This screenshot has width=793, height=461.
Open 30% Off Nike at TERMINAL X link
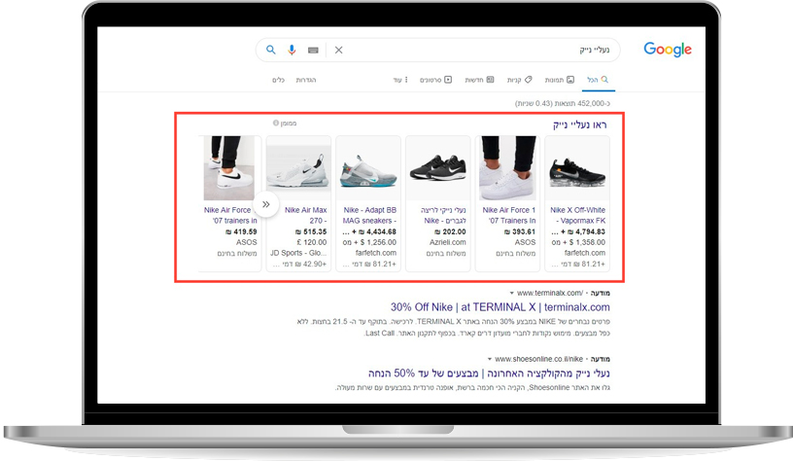500,307
